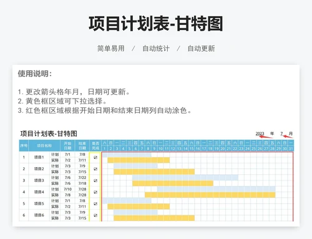The width and height of the screenshot is (312, 239).
Task: Click the 是否完成 column header
Action: click(x=95, y=145)
